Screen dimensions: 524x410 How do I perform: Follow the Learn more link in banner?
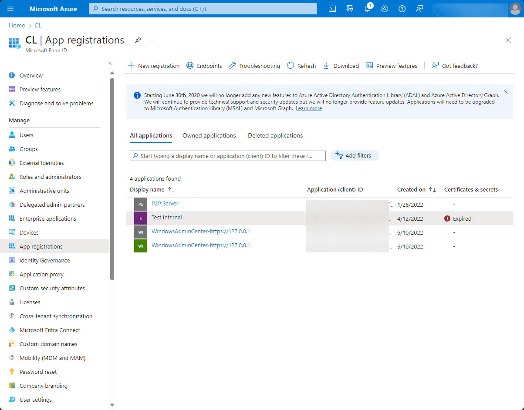click(309, 108)
